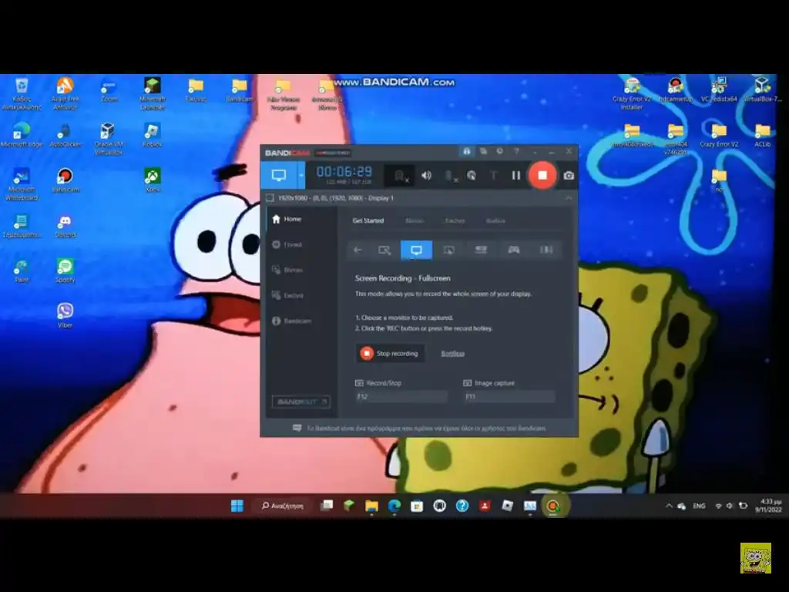Viewport: 789px width, 592px height.
Task: Pause the Bandicam recording
Action: [515, 175]
